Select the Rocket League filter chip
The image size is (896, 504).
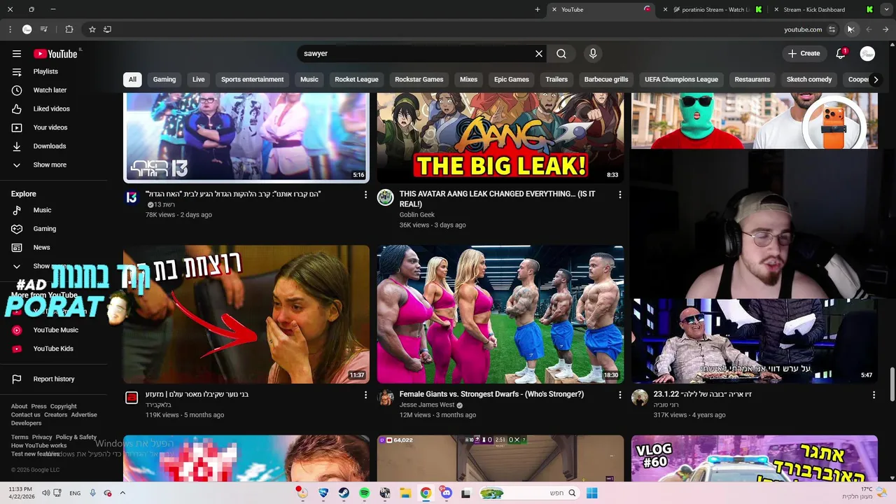(x=356, y=80)
